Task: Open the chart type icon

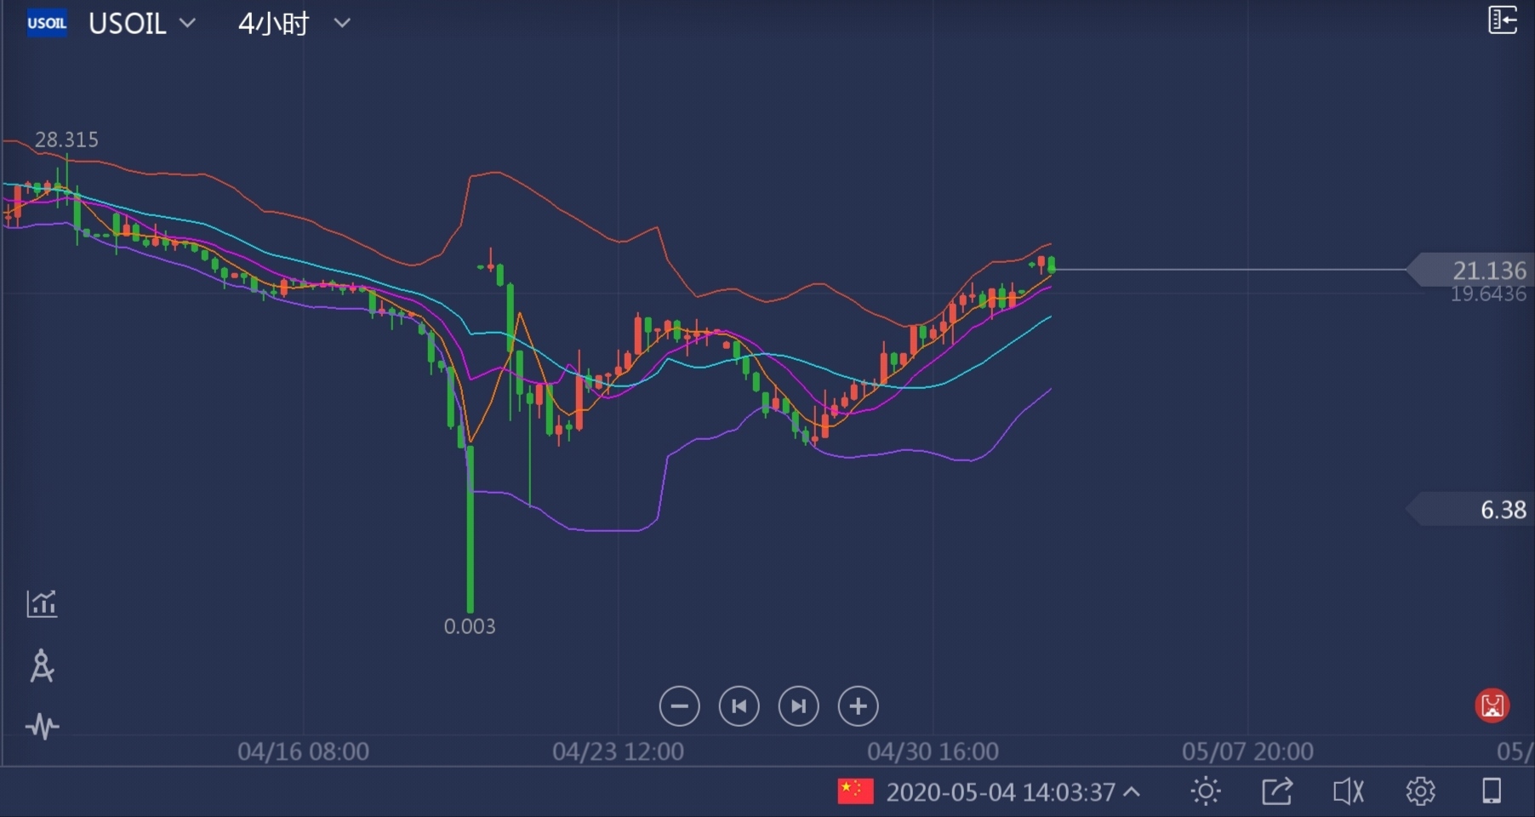Action: [x=42, y=603]
